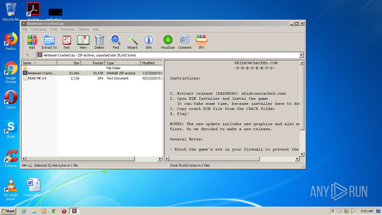This screenshot has height=215, width=382.
Task: Click the media player taskbar icon
Action: pos(44,211)
